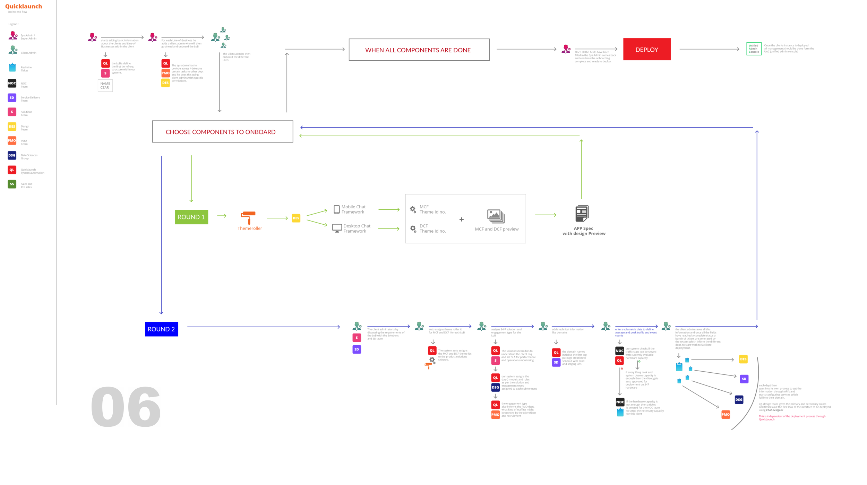The height and width of the screenshot is (485, 867).
Task: Click the 'Legend :' label
Action: [x=14, y=24]
